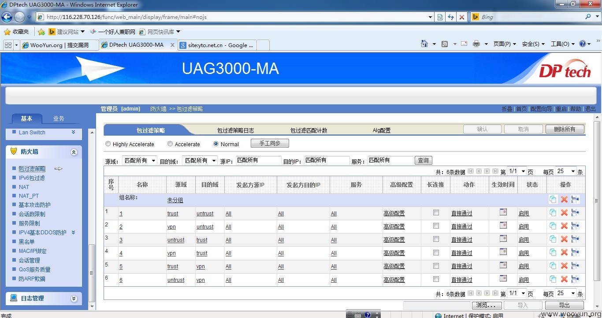Open bottom per-page 25 dropdown

pos(566,293)
